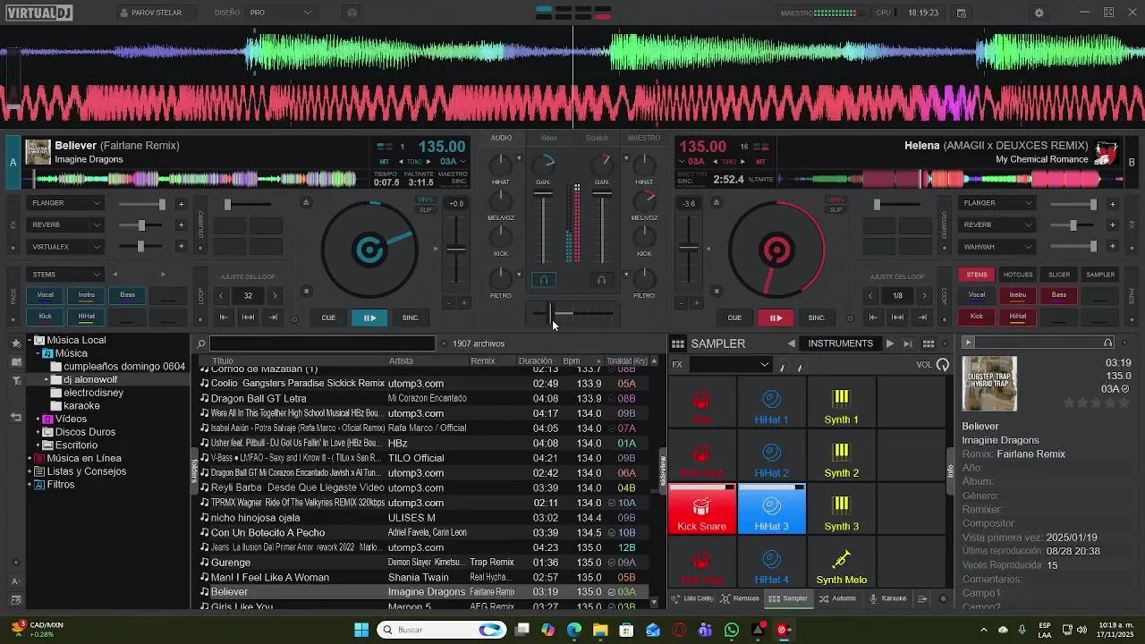Screen dimensions: 1145x644
Task: Click the prelisten play icon in info panel
Action: tap(967, 343)
